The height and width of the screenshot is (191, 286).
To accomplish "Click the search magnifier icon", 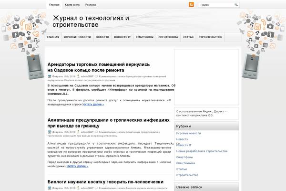I will pyautogui.click(x=236, y=5).
